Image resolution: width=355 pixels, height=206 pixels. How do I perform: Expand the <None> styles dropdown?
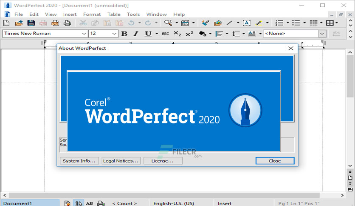(322, 34)
